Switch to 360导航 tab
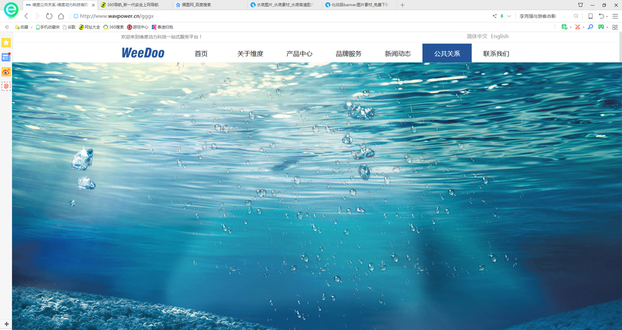This screenshot has height=330, width=622. click(x=135, y=5)
